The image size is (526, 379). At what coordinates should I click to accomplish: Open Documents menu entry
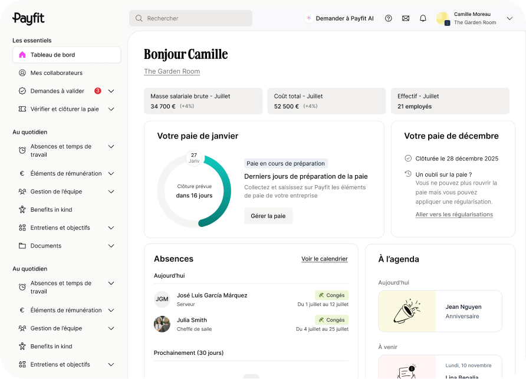tap(67, 246)
